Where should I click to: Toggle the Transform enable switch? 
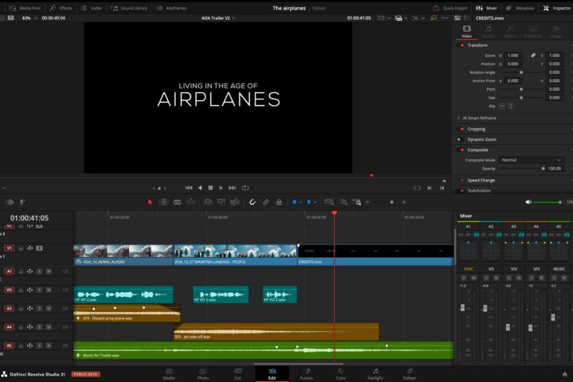pyautogui.click(x=461, y=45)
